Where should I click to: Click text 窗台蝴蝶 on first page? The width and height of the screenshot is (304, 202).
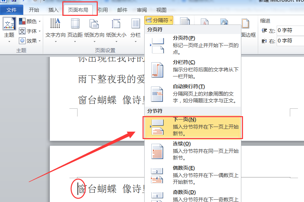(97, 100)
